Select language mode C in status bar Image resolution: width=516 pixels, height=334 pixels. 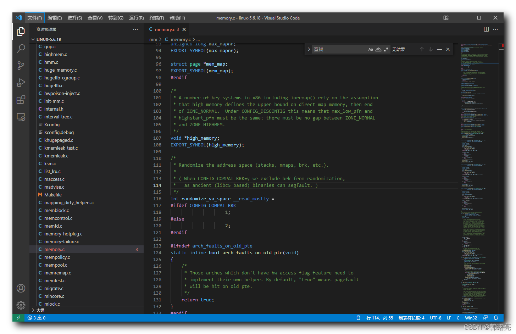point(458,318)
